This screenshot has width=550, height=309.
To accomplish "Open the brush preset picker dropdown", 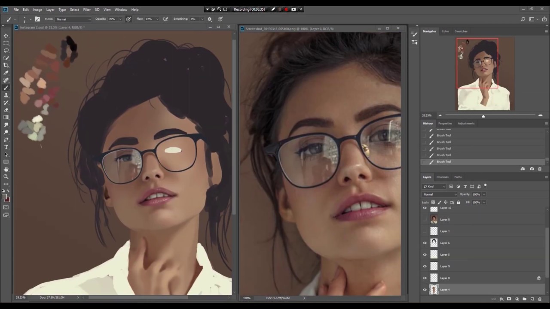I will point(31,19).
